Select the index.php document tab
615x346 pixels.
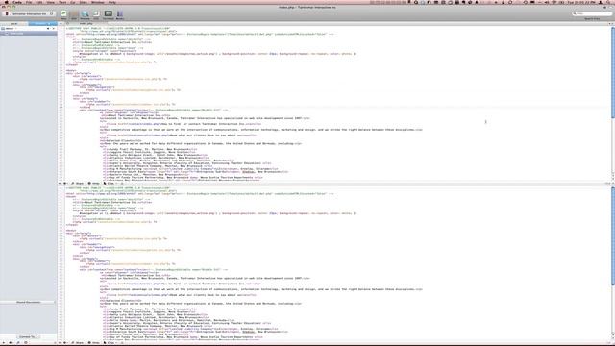tap(86, 23)
